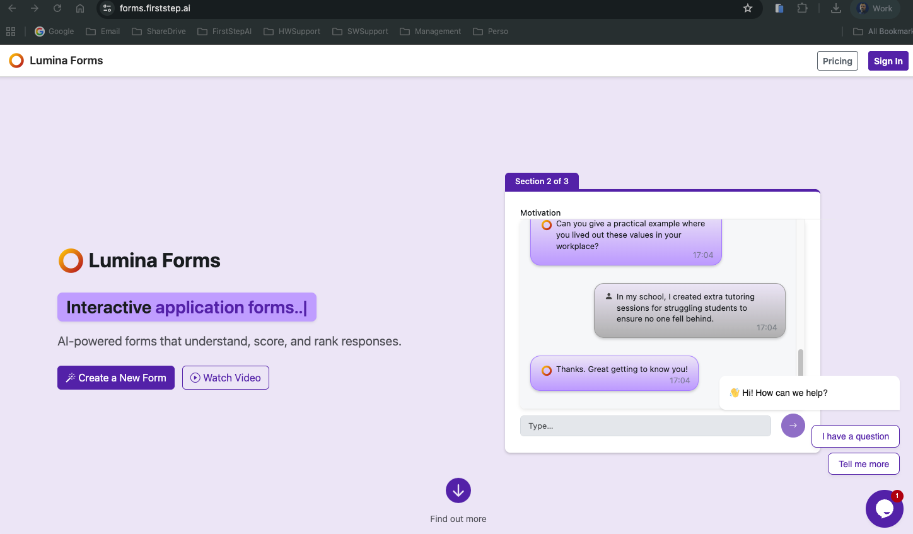Click the browser forward arrow

(35, 8)
